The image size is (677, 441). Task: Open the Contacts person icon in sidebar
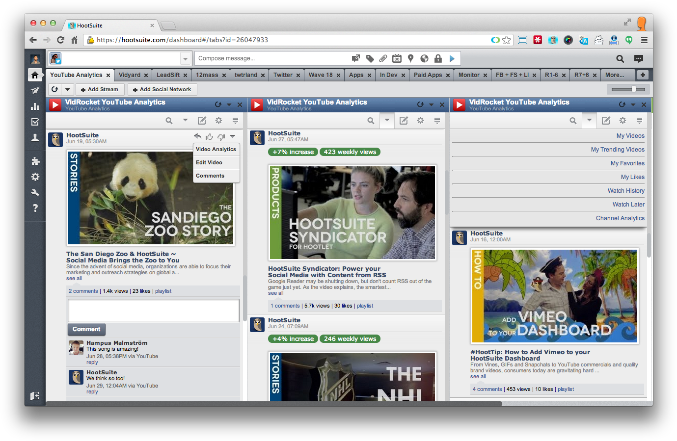click(35, 138)
